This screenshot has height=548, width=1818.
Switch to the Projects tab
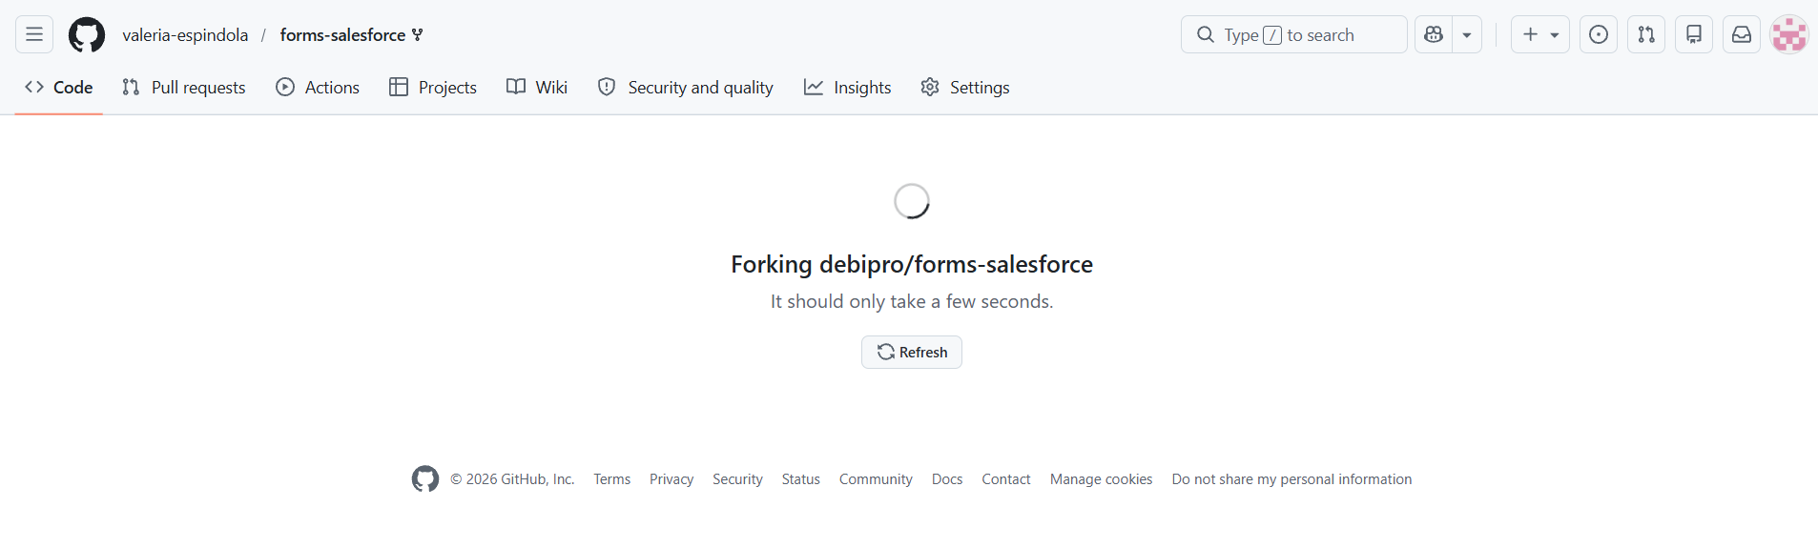(x=433, y=87)
